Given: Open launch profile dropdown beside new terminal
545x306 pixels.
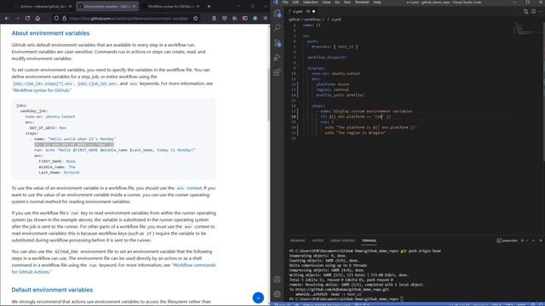Looking at the screenshot, I should (x=527, y=241).
